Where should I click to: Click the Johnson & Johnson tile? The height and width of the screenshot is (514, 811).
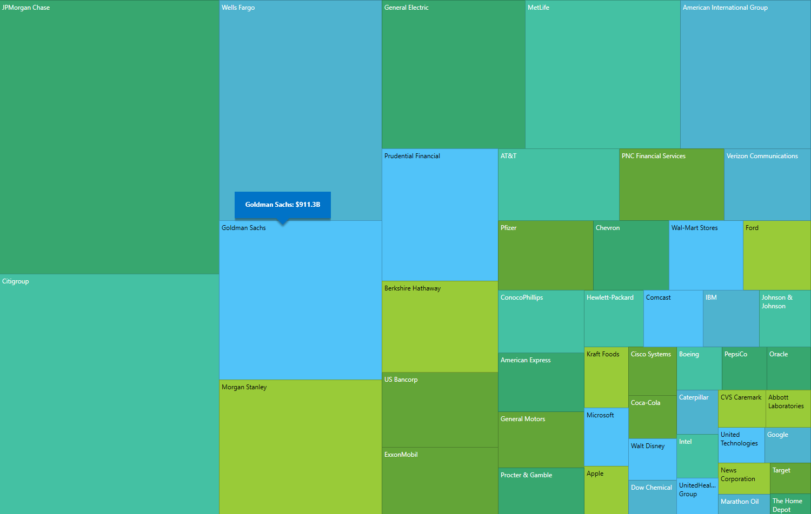[785, 319]
